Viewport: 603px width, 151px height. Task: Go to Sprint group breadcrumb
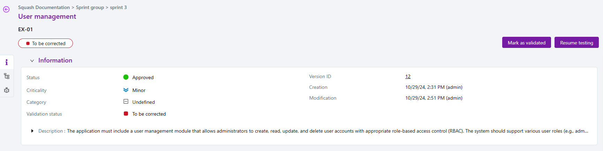point(90,7)
